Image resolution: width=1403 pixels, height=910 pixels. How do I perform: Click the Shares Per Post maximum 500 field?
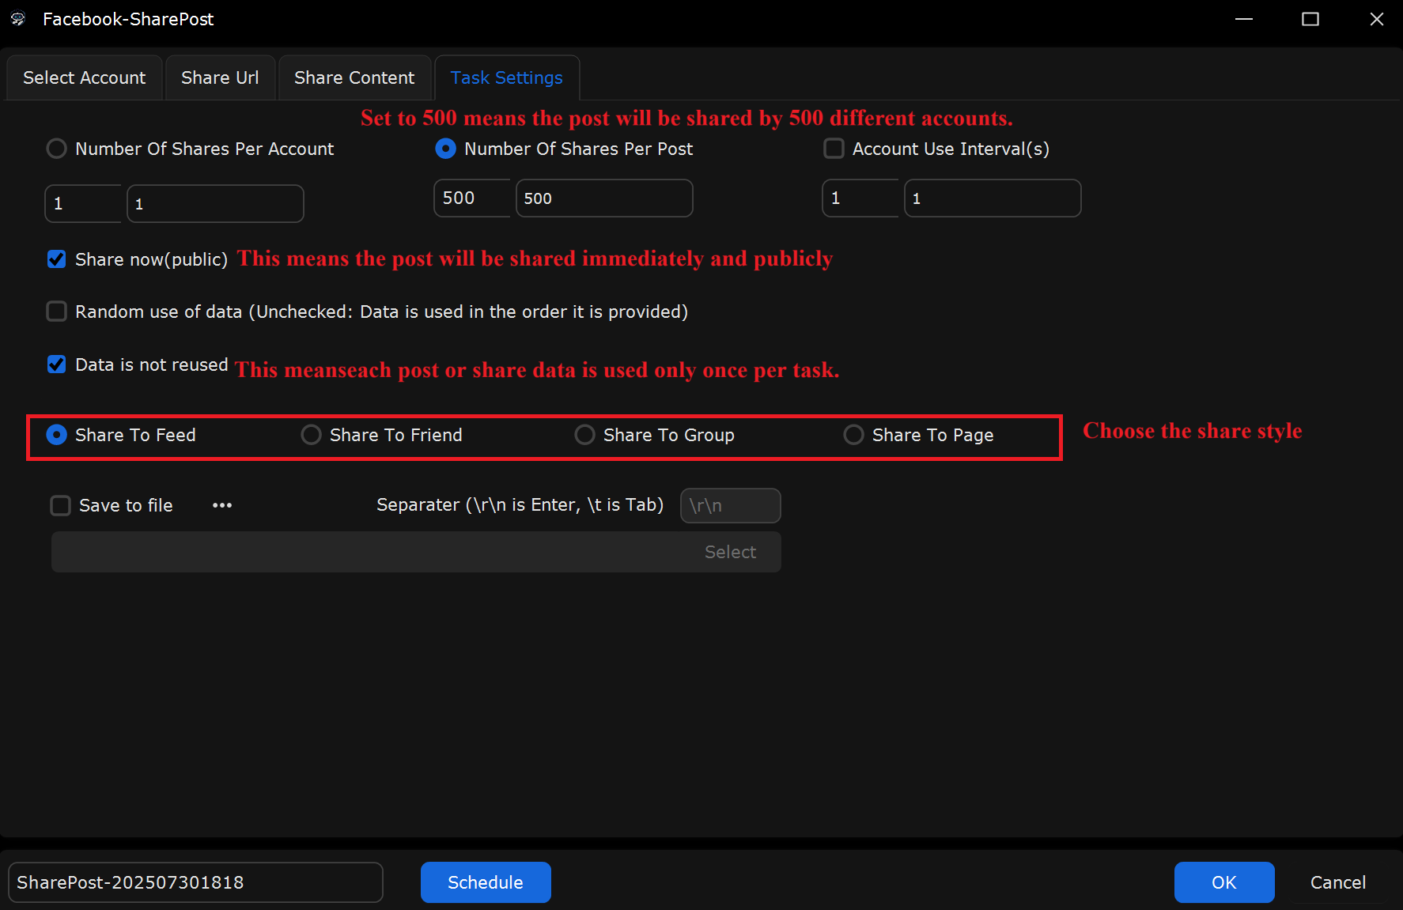(604, 198)
